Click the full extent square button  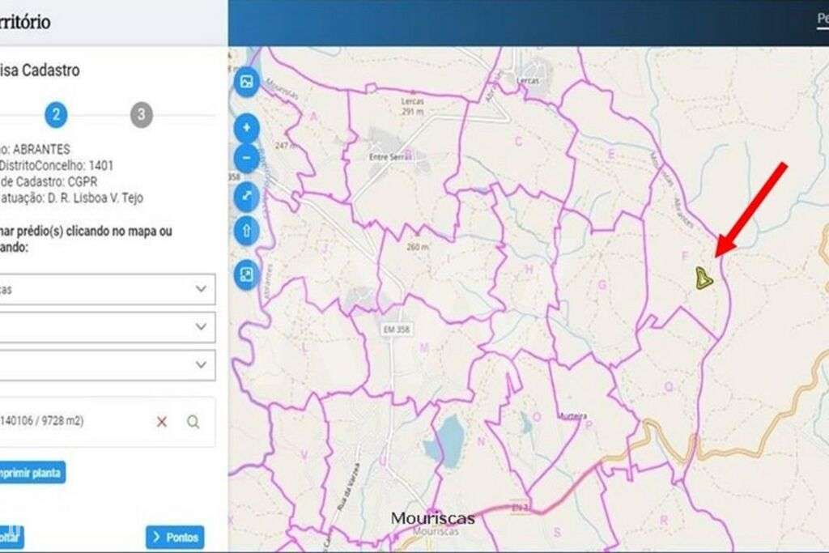click(x=246, y=274)
